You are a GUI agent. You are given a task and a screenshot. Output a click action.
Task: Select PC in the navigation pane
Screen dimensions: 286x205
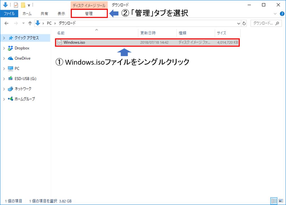click(x=17, y=69)
